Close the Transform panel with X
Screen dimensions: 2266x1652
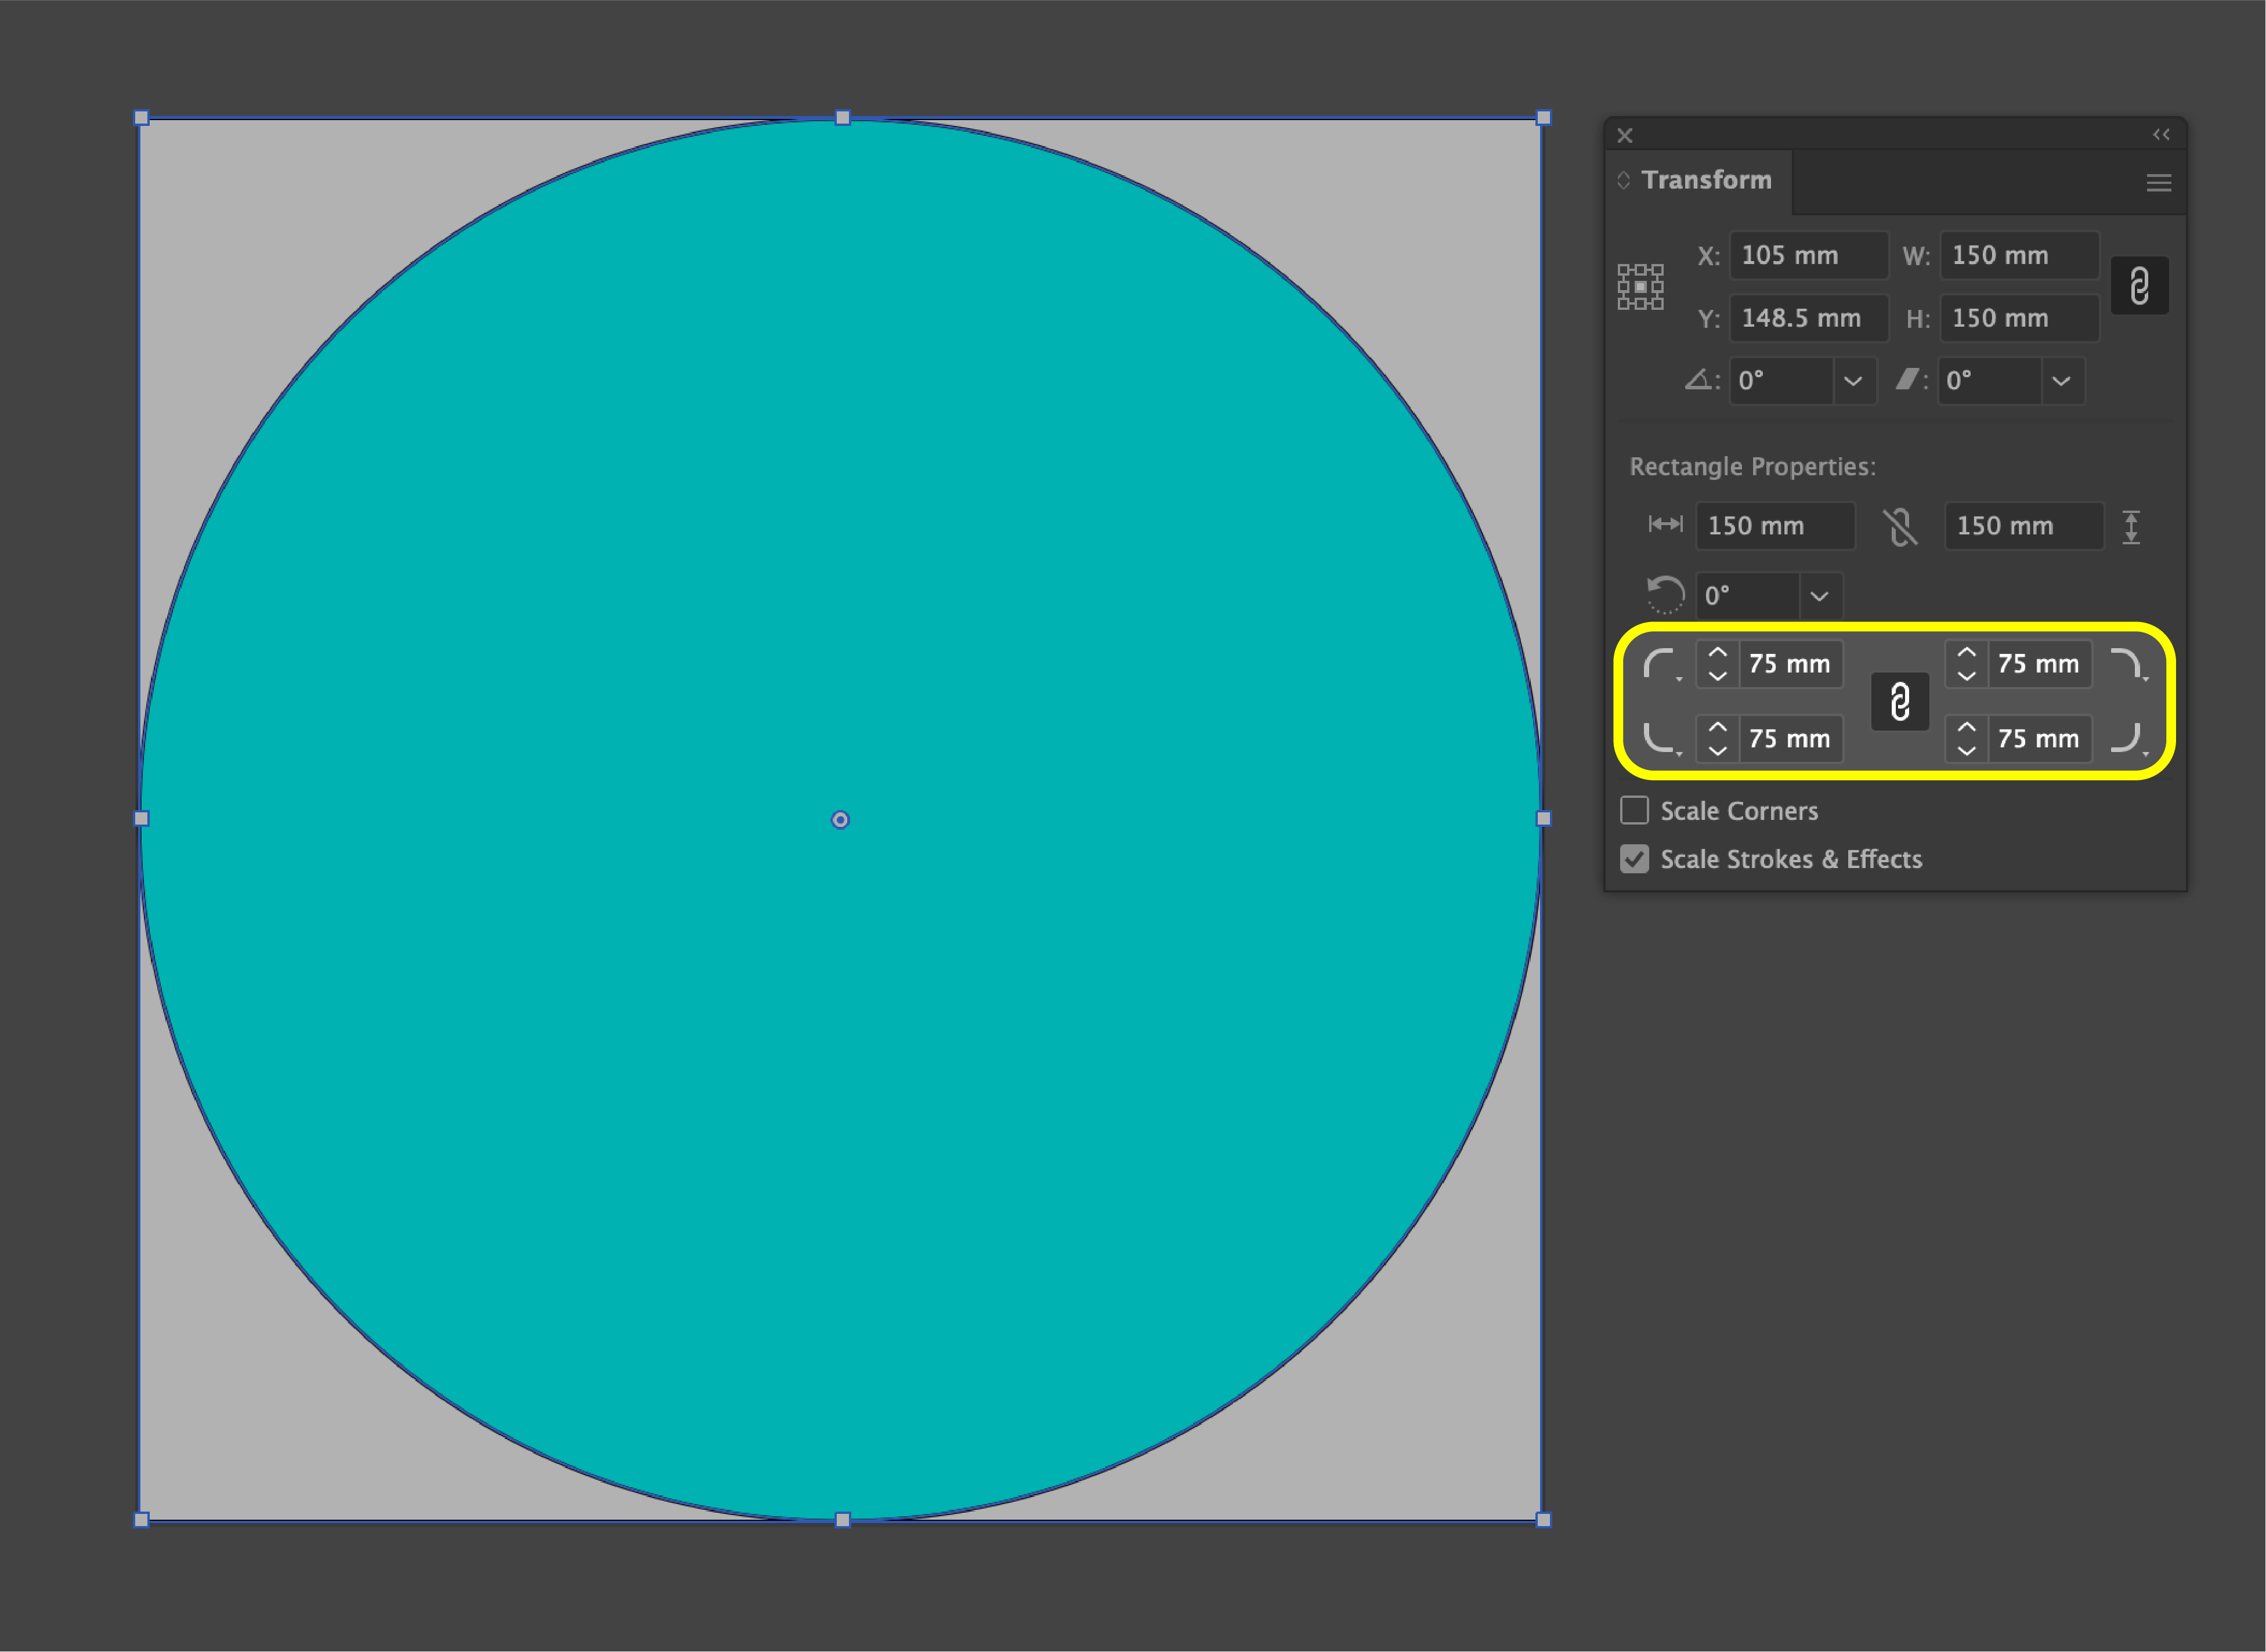tap(1625, 135)
